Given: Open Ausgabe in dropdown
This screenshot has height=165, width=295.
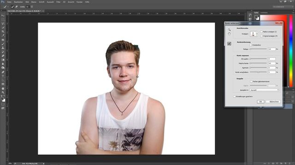Looking at the screenshot, I should [x=264, y=90].
